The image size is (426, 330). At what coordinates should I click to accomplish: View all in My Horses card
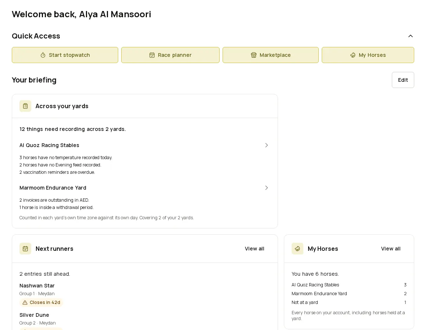click(391, 249)
